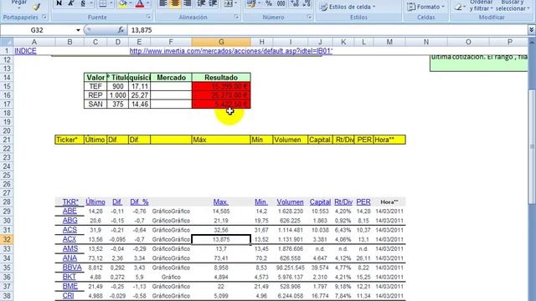Align text right icon
Screen dimensions: 536x301
point(188,3)
